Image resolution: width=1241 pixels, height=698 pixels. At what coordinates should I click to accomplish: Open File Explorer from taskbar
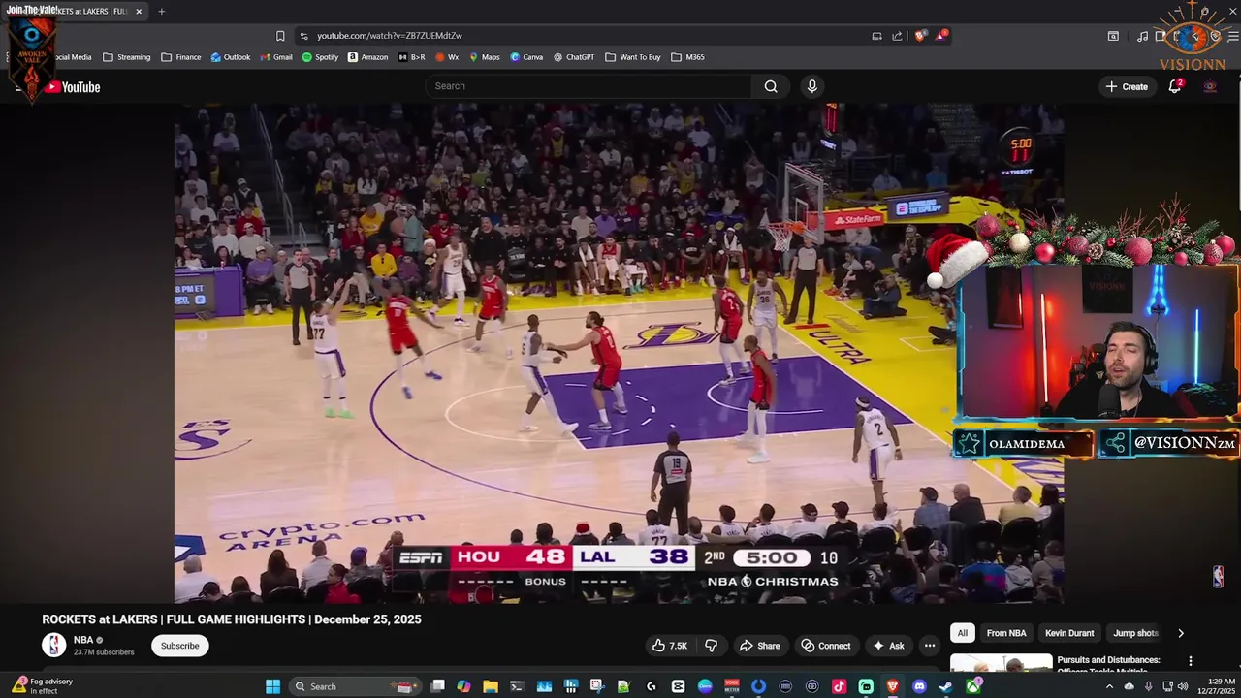point(491,686)
